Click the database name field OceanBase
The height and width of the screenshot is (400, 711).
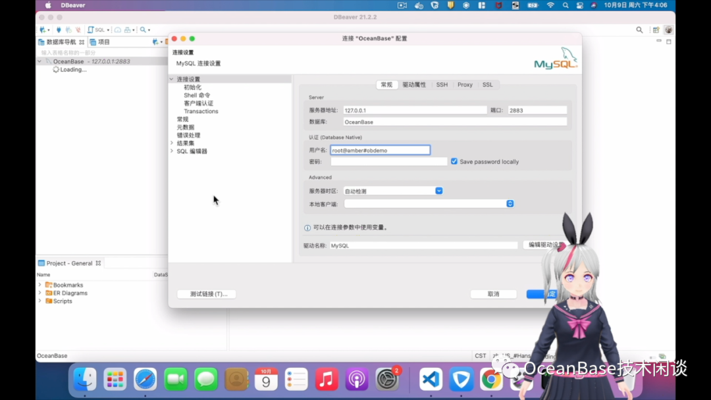(455, 122)
